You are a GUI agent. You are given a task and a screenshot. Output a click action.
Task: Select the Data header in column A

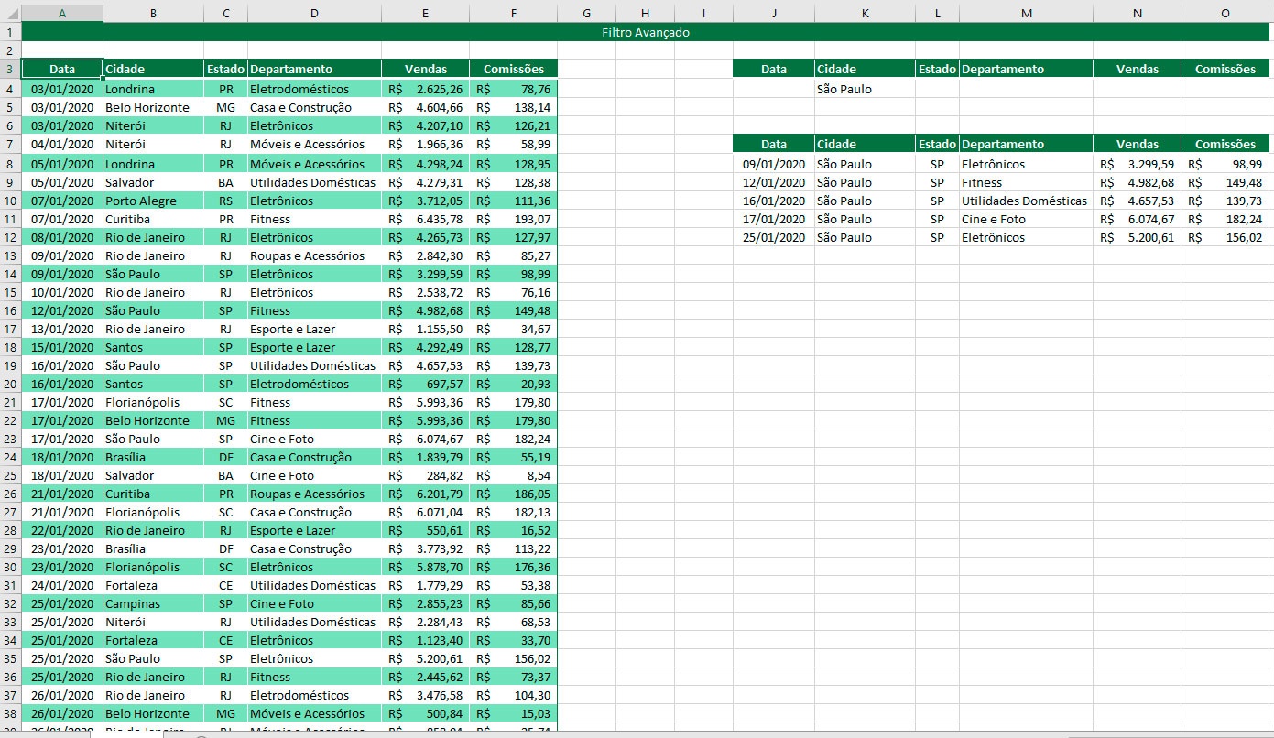tap(62, 69)
